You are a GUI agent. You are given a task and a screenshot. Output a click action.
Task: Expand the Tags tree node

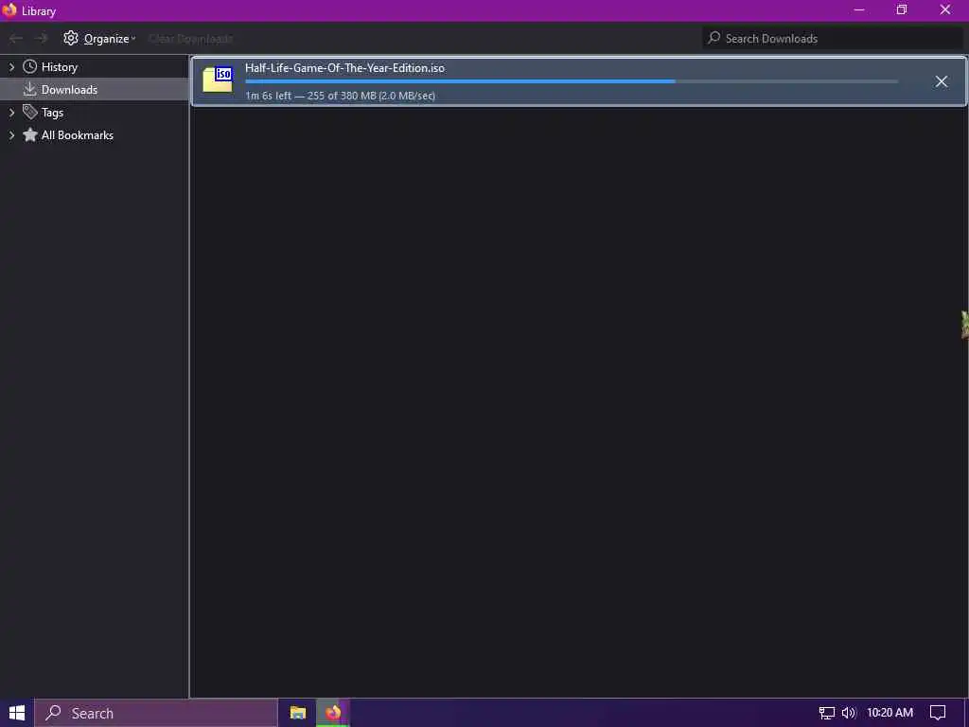(x=11, y=113)
